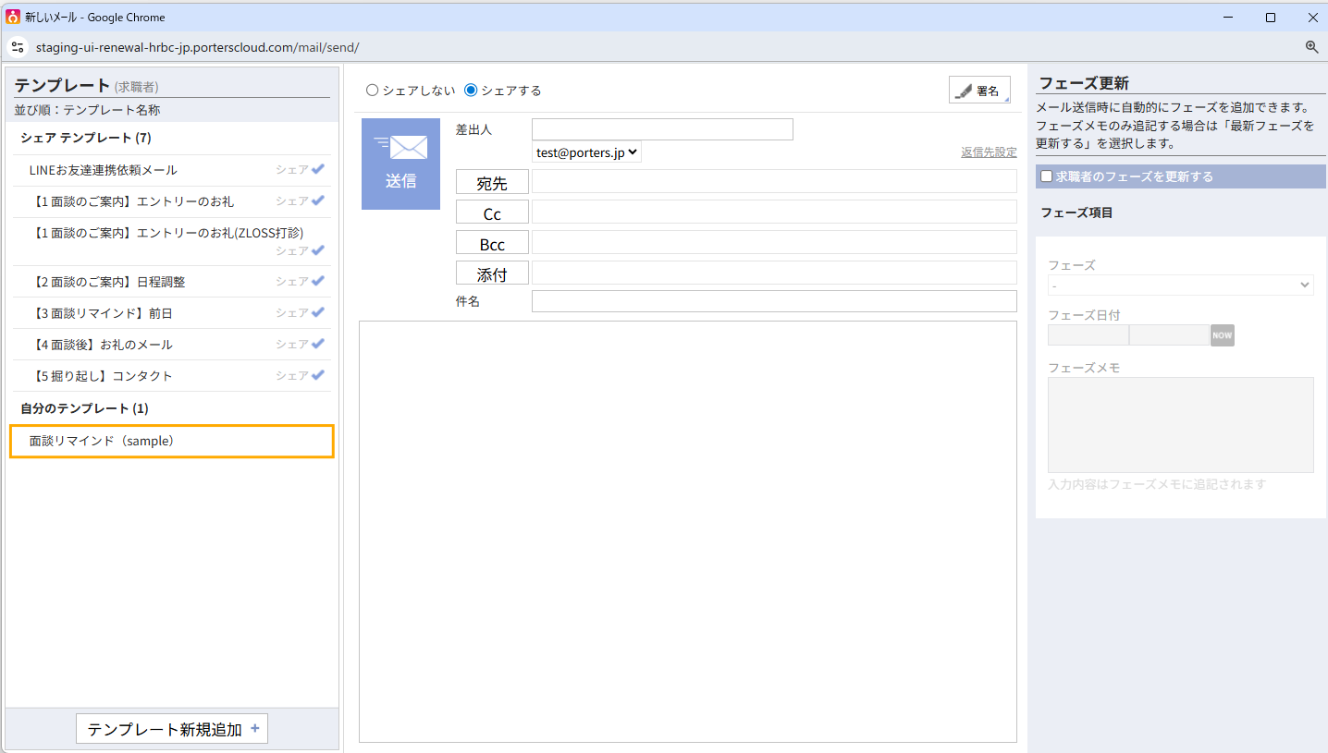Click the site info icon beside URL
Image resolution: width=1328 pixels, height=753 pixels.
tap(18, 47)
